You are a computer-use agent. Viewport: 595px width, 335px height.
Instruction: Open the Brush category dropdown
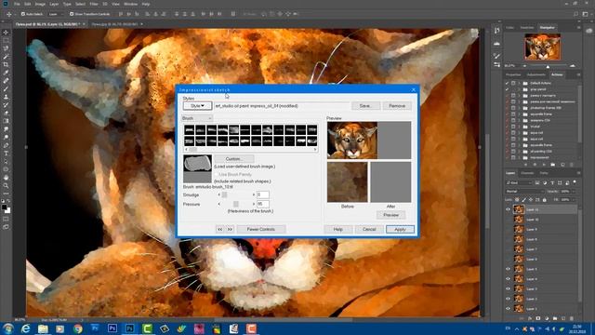tap(197, 118)
